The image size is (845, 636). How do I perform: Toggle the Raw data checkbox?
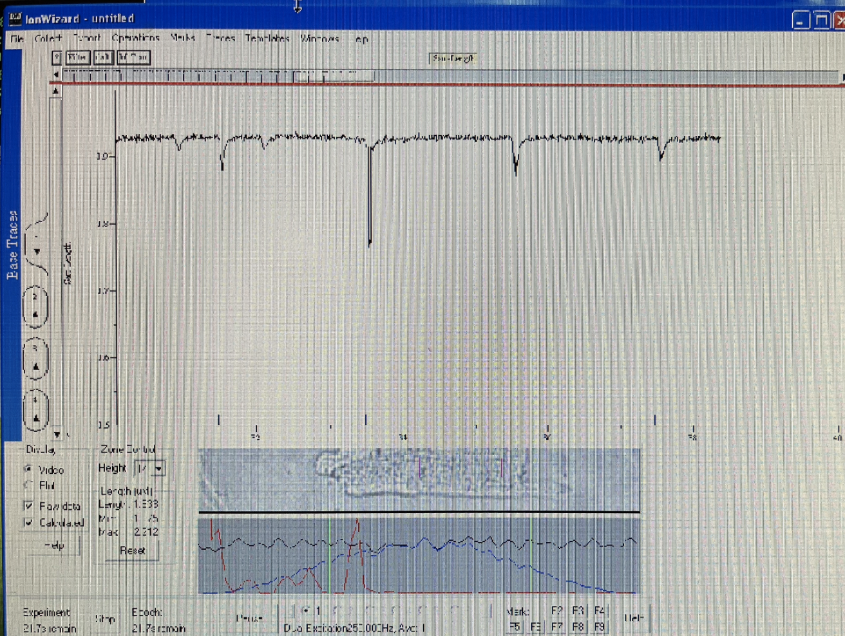[28, 506]
